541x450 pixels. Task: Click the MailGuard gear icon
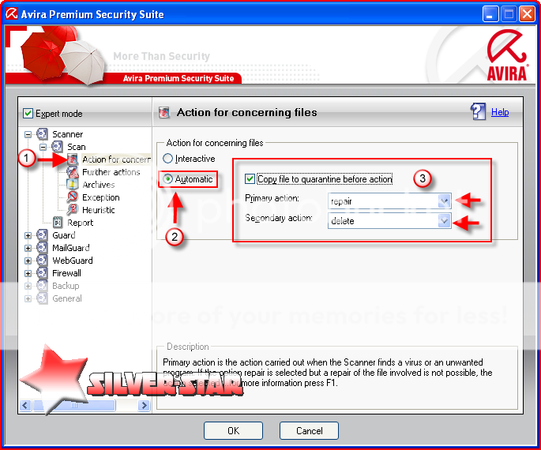click(42, 248)
